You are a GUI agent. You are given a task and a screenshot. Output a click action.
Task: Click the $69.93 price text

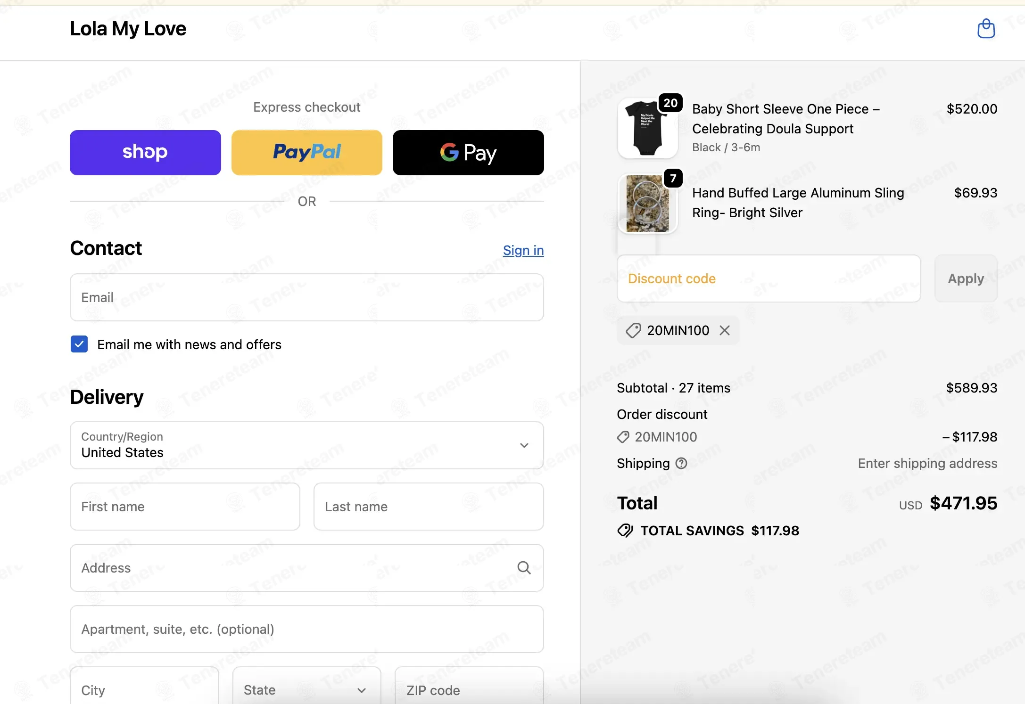(975, 193)
